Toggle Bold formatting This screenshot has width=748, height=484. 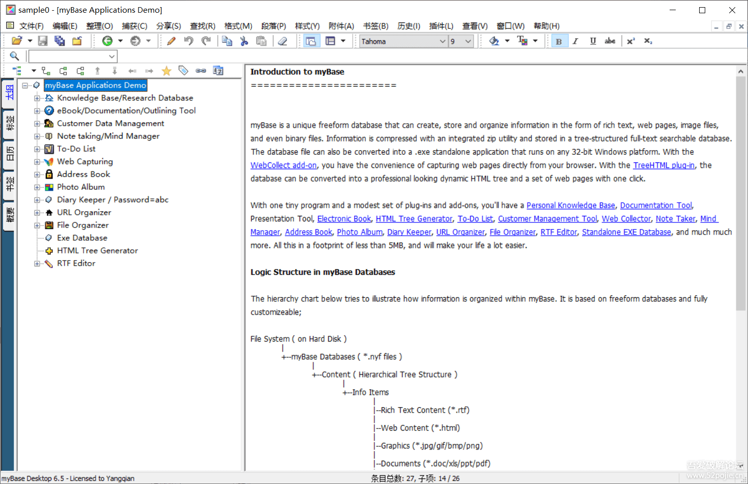tap(559, 41)
